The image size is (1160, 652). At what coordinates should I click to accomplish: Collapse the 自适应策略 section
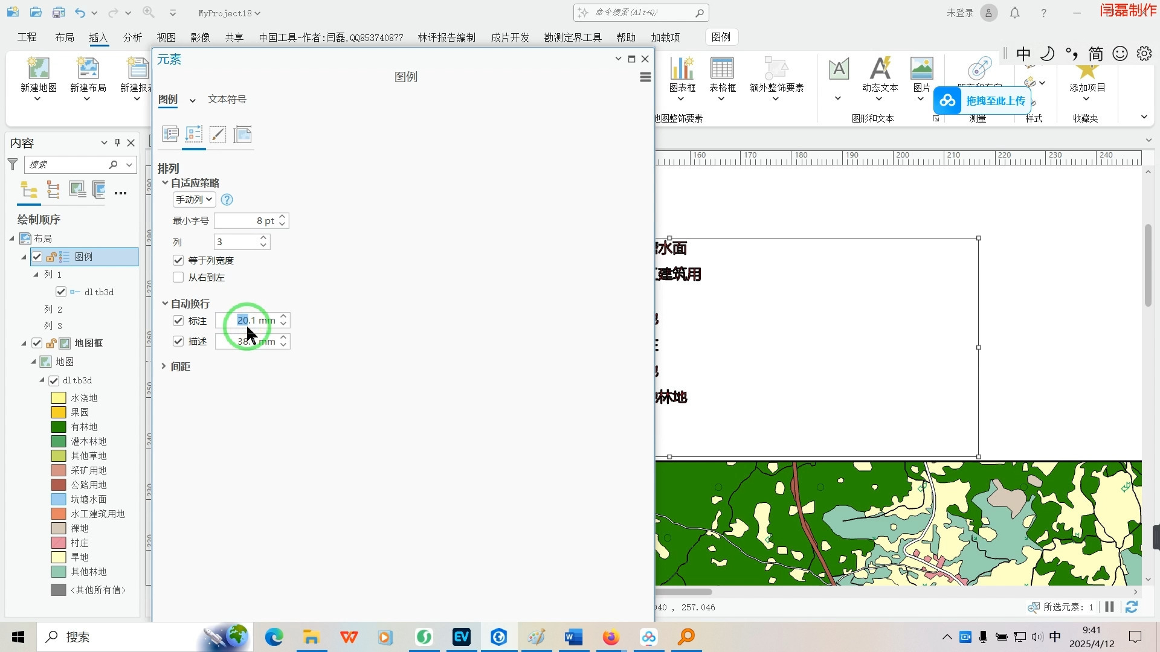(166, 182)
